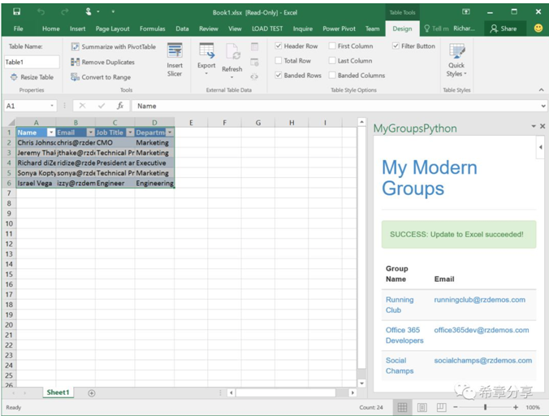Click runningclub@rzdemos.com email link
The image size is (549, 416).
point(480,300)
